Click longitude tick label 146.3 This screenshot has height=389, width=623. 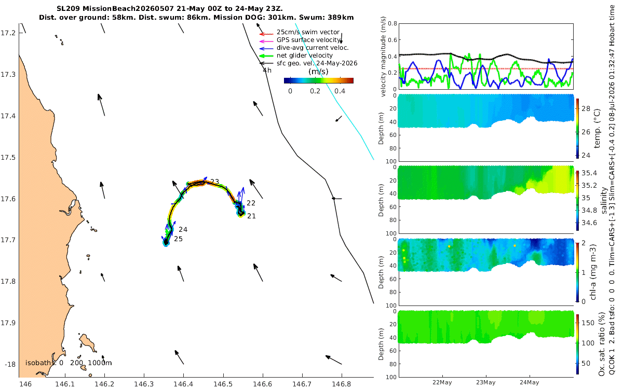pos(144,384)
